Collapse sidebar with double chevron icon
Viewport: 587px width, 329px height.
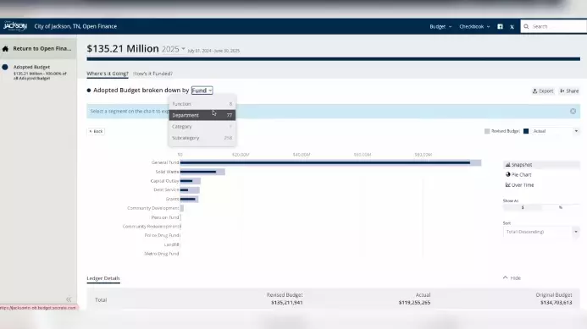(x=69, y=299)
